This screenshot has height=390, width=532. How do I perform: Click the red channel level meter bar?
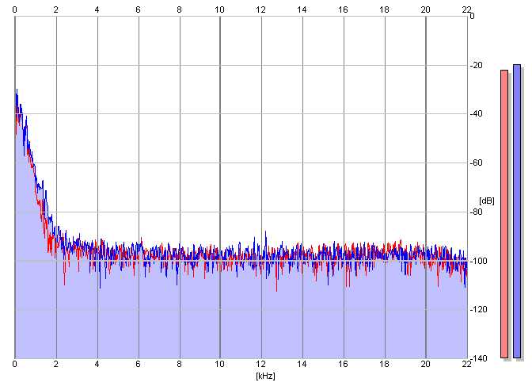click(x=504, y=214)
